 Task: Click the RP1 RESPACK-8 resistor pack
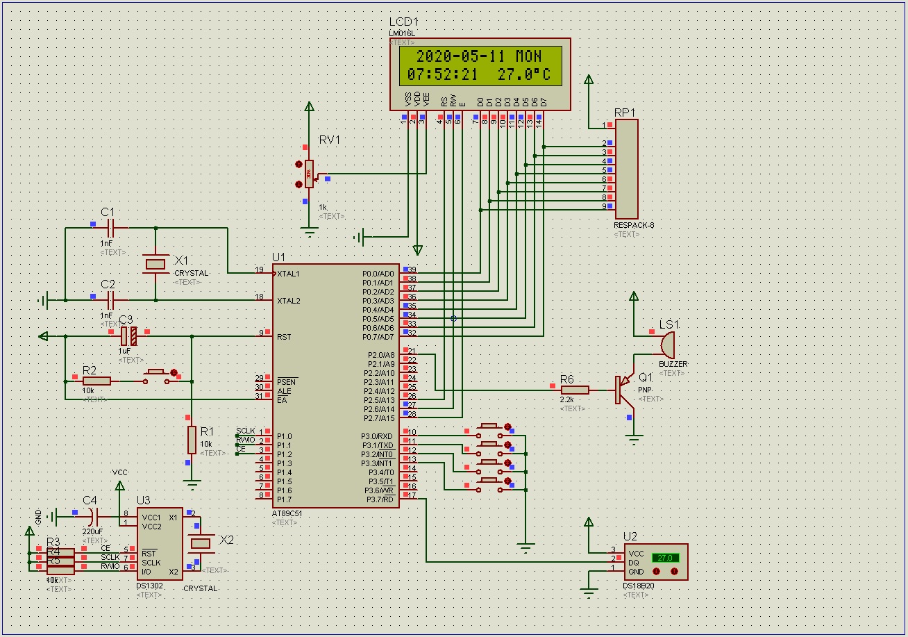(626, 169)
